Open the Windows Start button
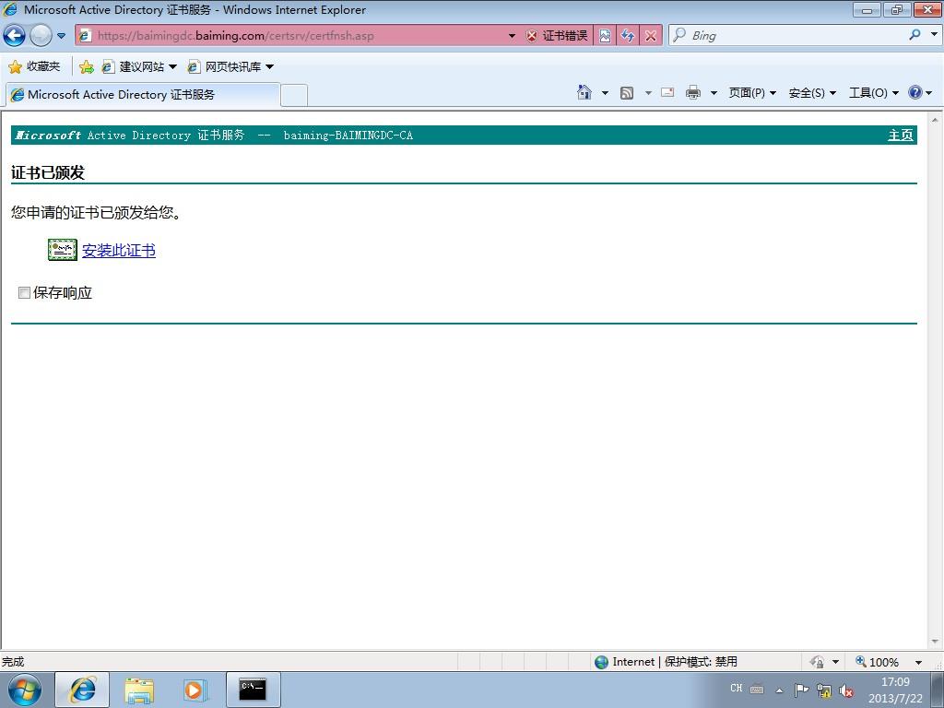Image resolution: width=944 pixels, height=708 pixels. [24, 690]
